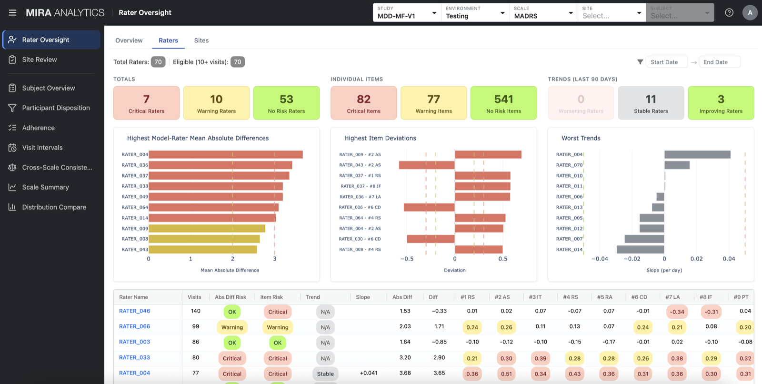Click the Warning Abs Diff Risk badge for RATER_066

click(x=232, y=327)
